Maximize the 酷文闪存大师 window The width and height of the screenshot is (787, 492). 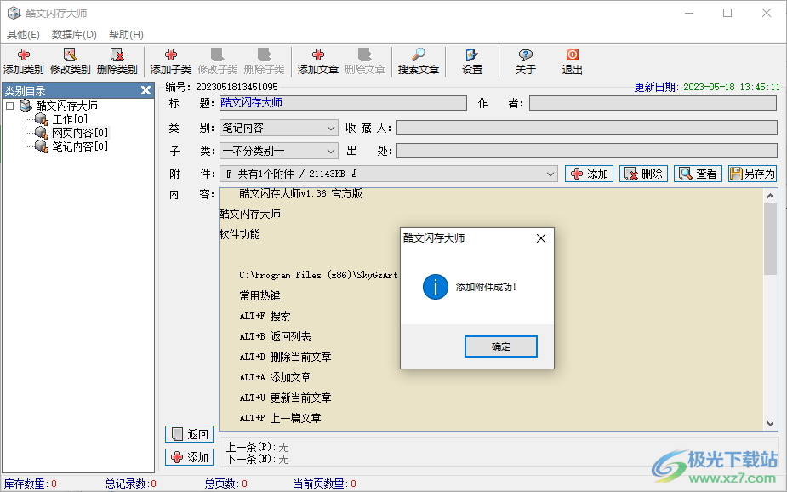click(727, 13)
